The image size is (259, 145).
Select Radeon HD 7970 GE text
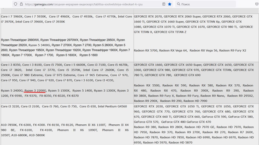199,127
